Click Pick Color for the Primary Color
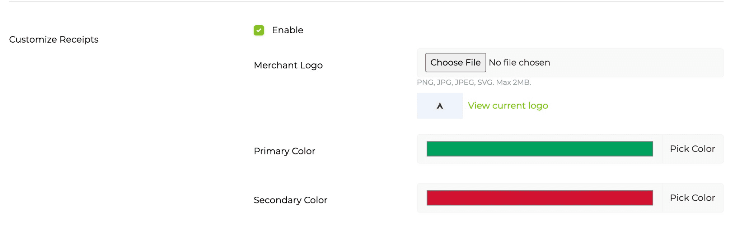Viewport: 735px width, 249px height. (692, 149)
